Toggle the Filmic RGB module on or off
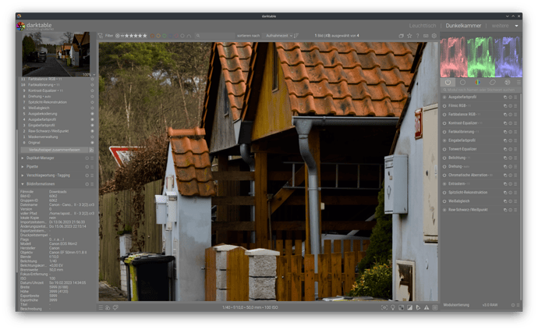Viewport: 538px width, 330px height. coord(445,107)
